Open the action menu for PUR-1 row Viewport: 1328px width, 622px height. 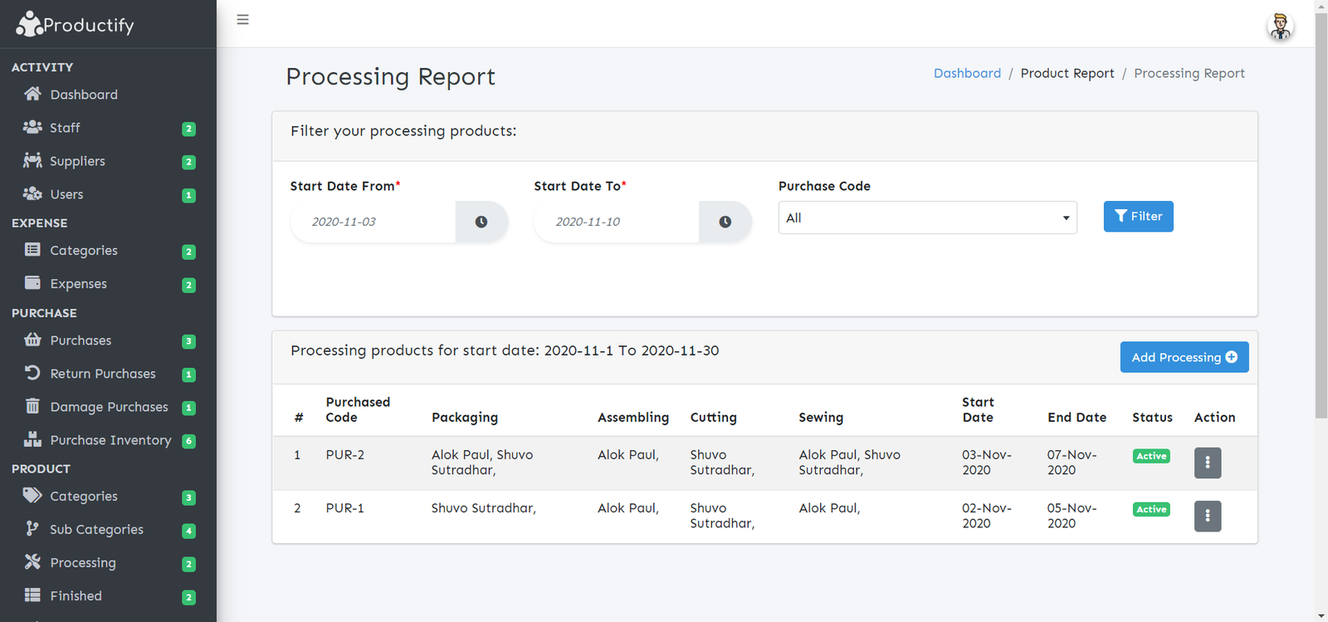pos(1207,516)
